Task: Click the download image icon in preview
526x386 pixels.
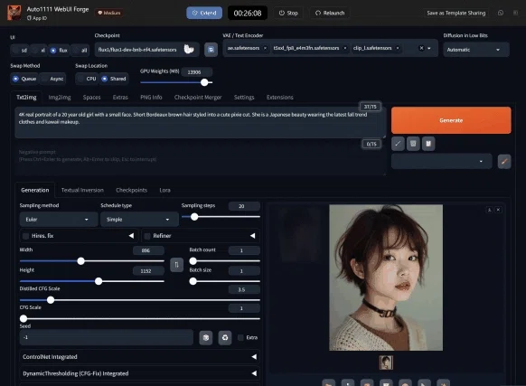Action: pos(490,210)
